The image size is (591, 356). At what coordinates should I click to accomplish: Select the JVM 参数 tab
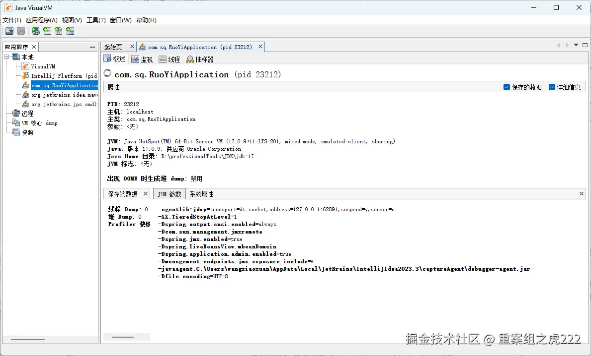click(169, 194)
